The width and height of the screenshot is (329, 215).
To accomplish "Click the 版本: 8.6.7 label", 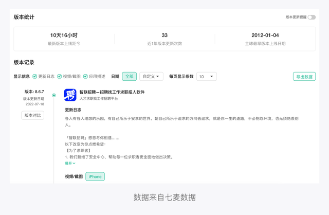I will tap(34, 92).
